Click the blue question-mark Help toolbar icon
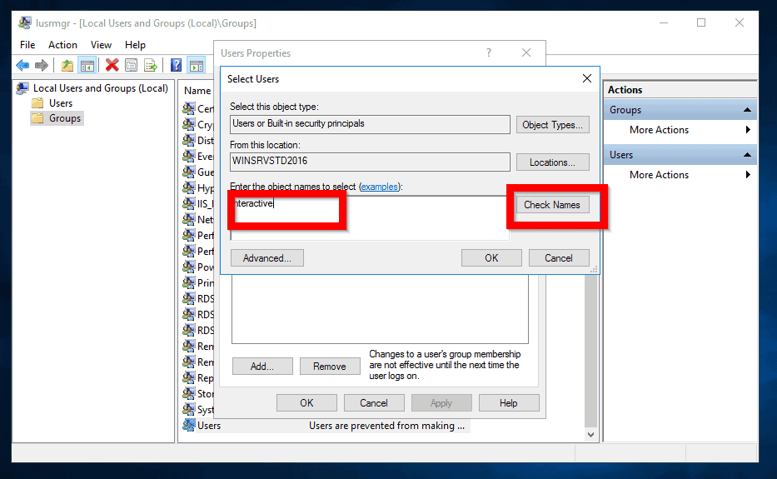The image size is (777, 479). tap(176, 65)
